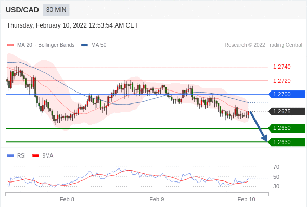The image size is (307, 208).
Task: Toggle the 9MA legend entry
Action: coord(43,156)
